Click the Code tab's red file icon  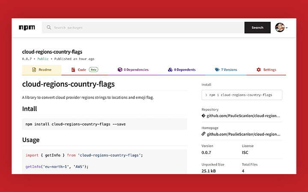[x=73, y=70]
